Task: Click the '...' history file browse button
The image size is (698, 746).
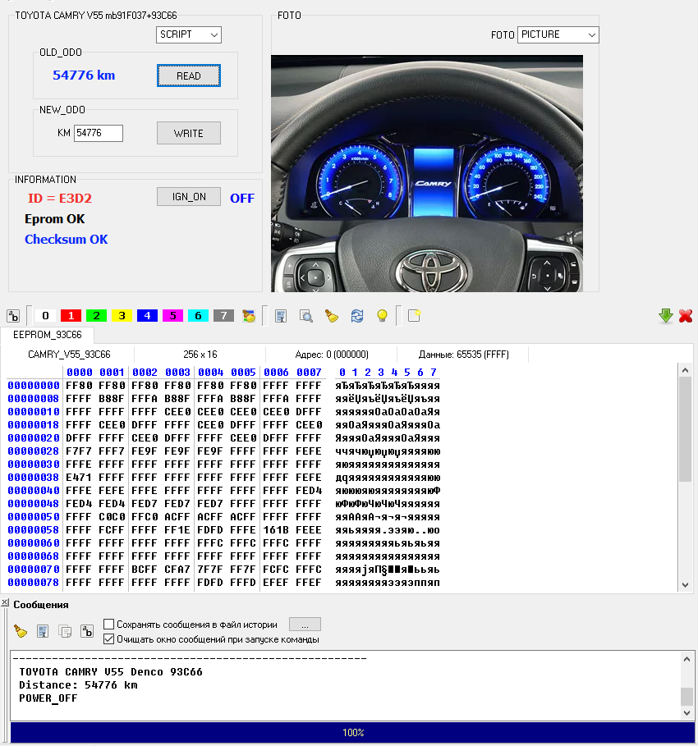Action: tap(305, 625)
